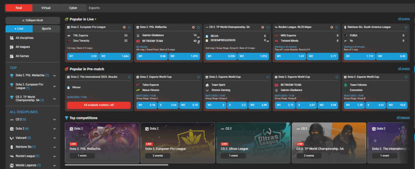The height and width of the screenshot is (169, 415).
Task: Expand Dota 2 European Pro League sidebar chevron
Action: point(55,86)
